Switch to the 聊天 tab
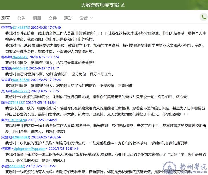 (6, 18)
